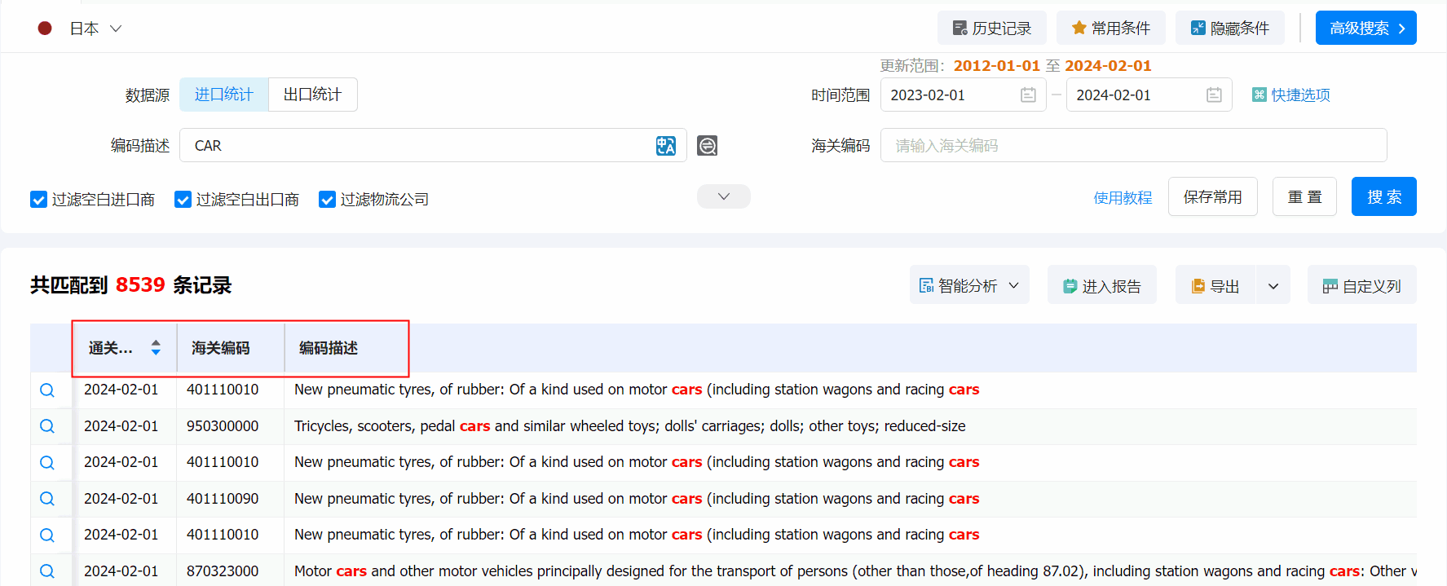Open the end date calendar picker icon
This screenshot has width=1447, height=586.
[x=1214, y=95]
